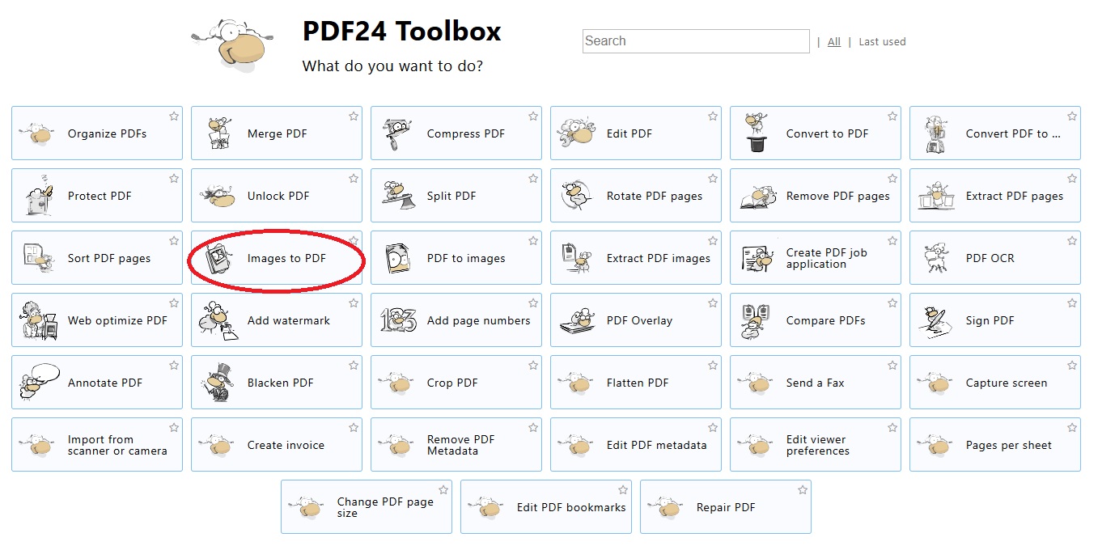
Task: Click the Add page numbers icon
Action: point(398,320)
